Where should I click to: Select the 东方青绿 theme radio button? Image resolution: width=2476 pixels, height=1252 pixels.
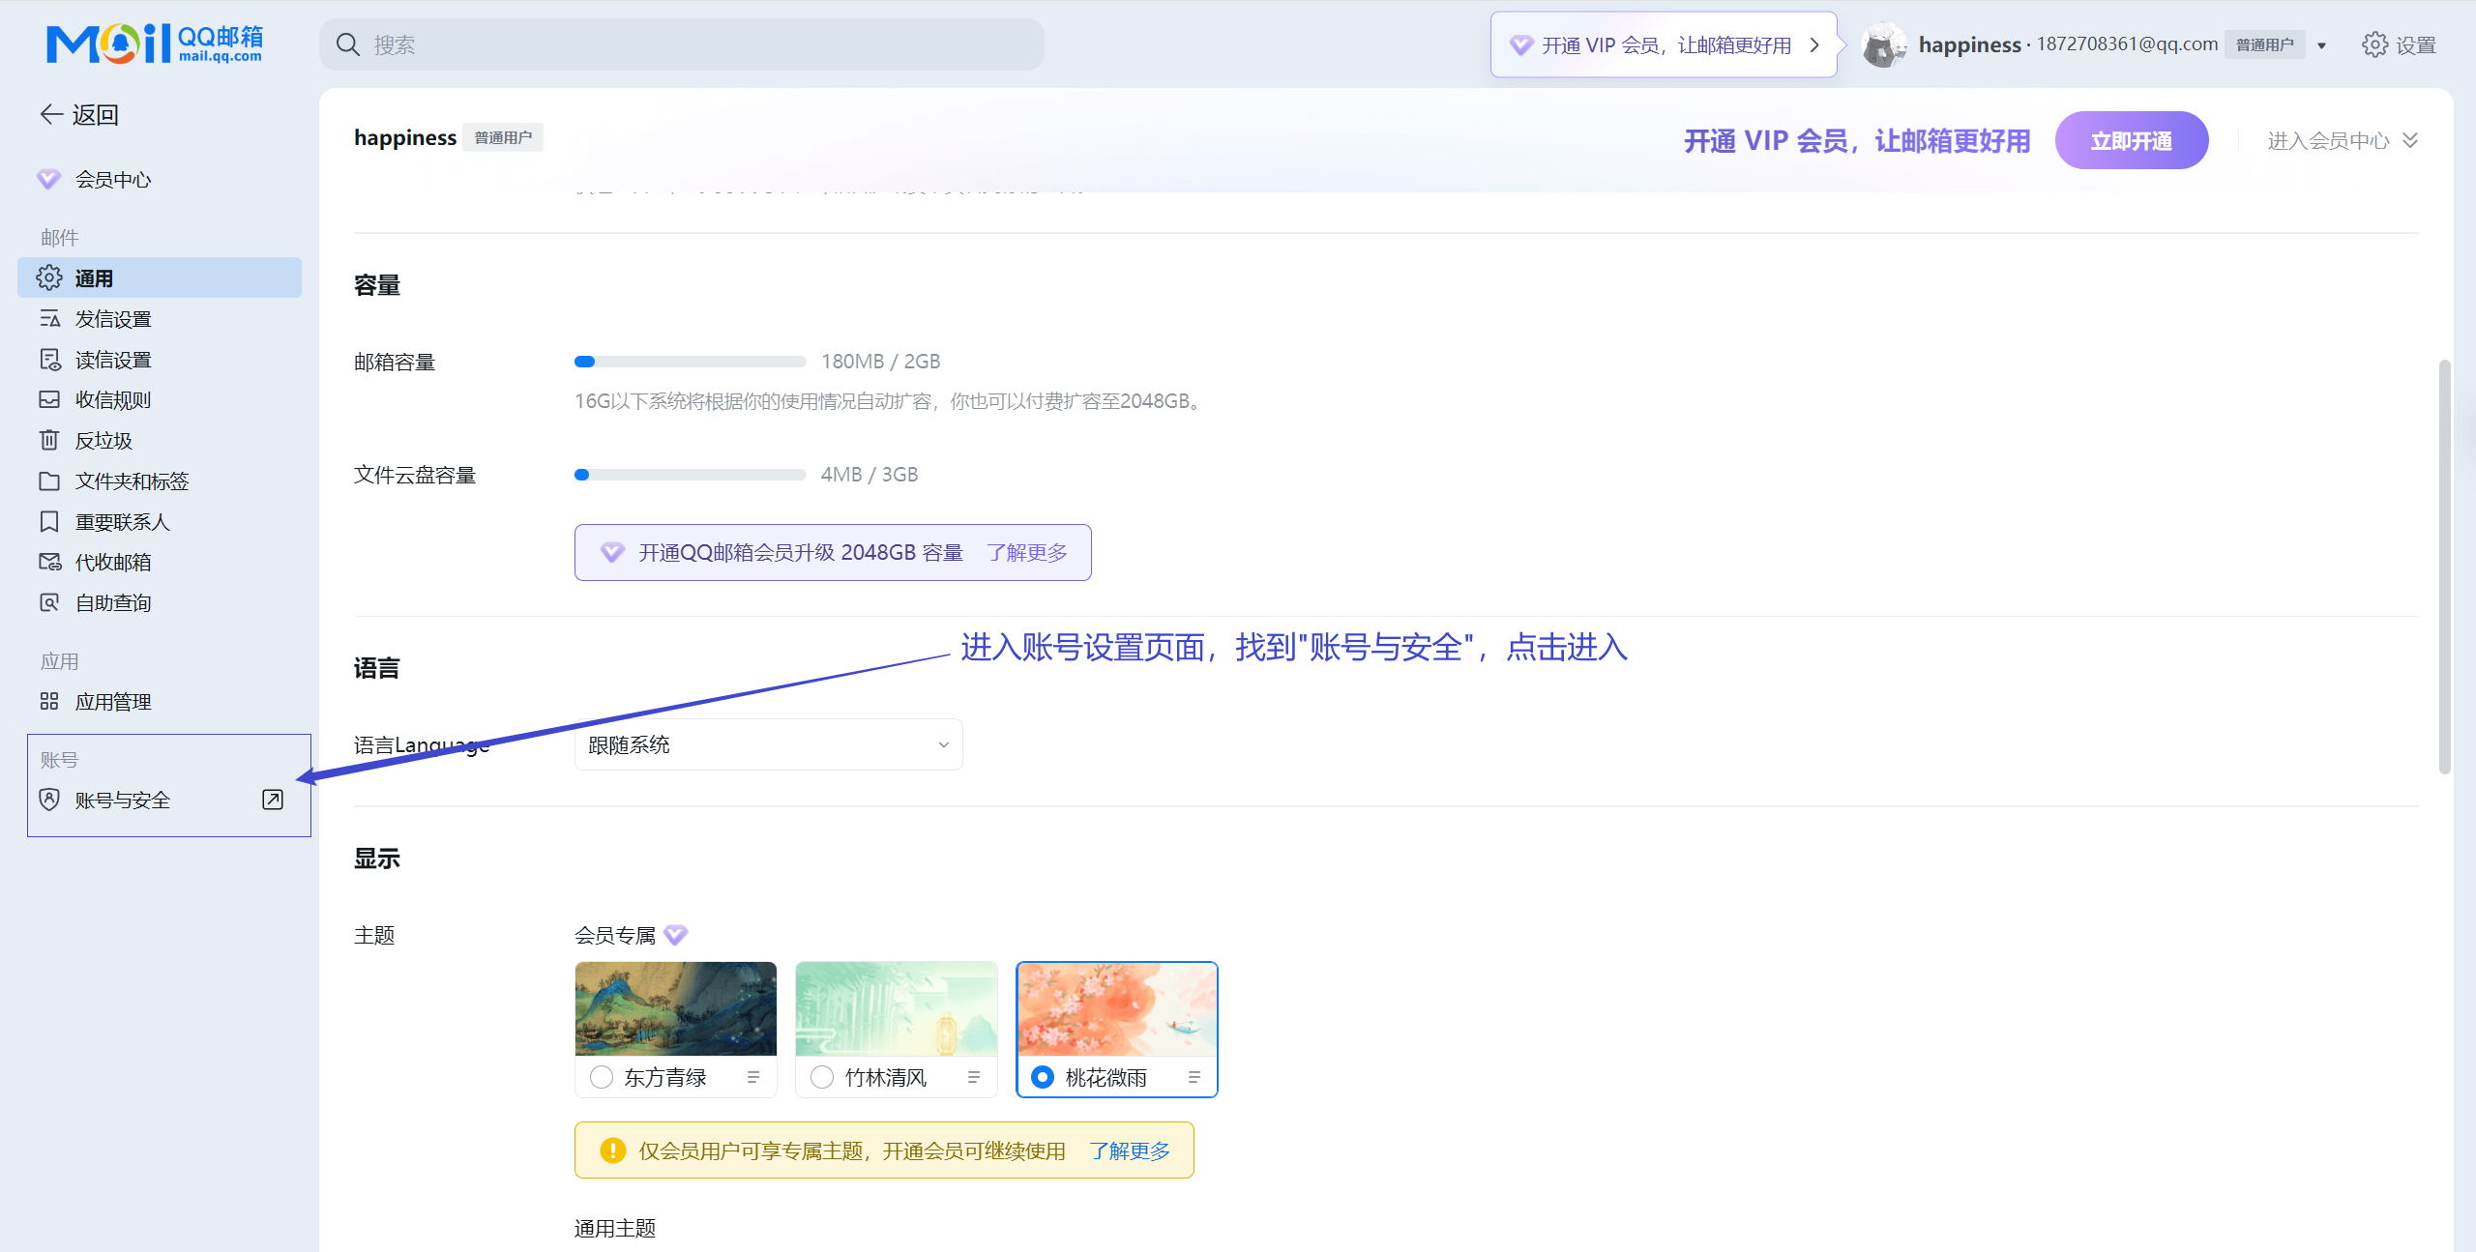tap(602, 1077)
